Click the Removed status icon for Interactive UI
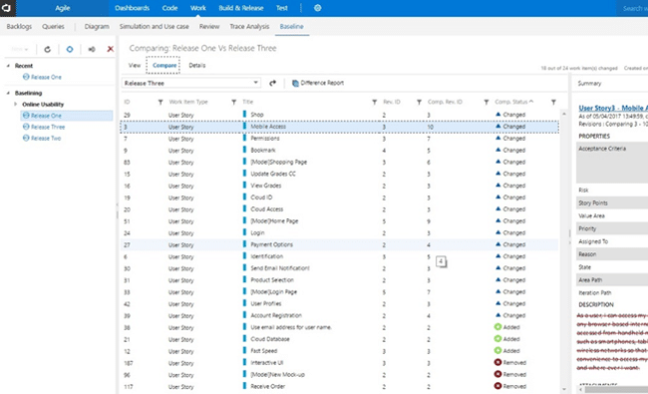 point(497,362)
